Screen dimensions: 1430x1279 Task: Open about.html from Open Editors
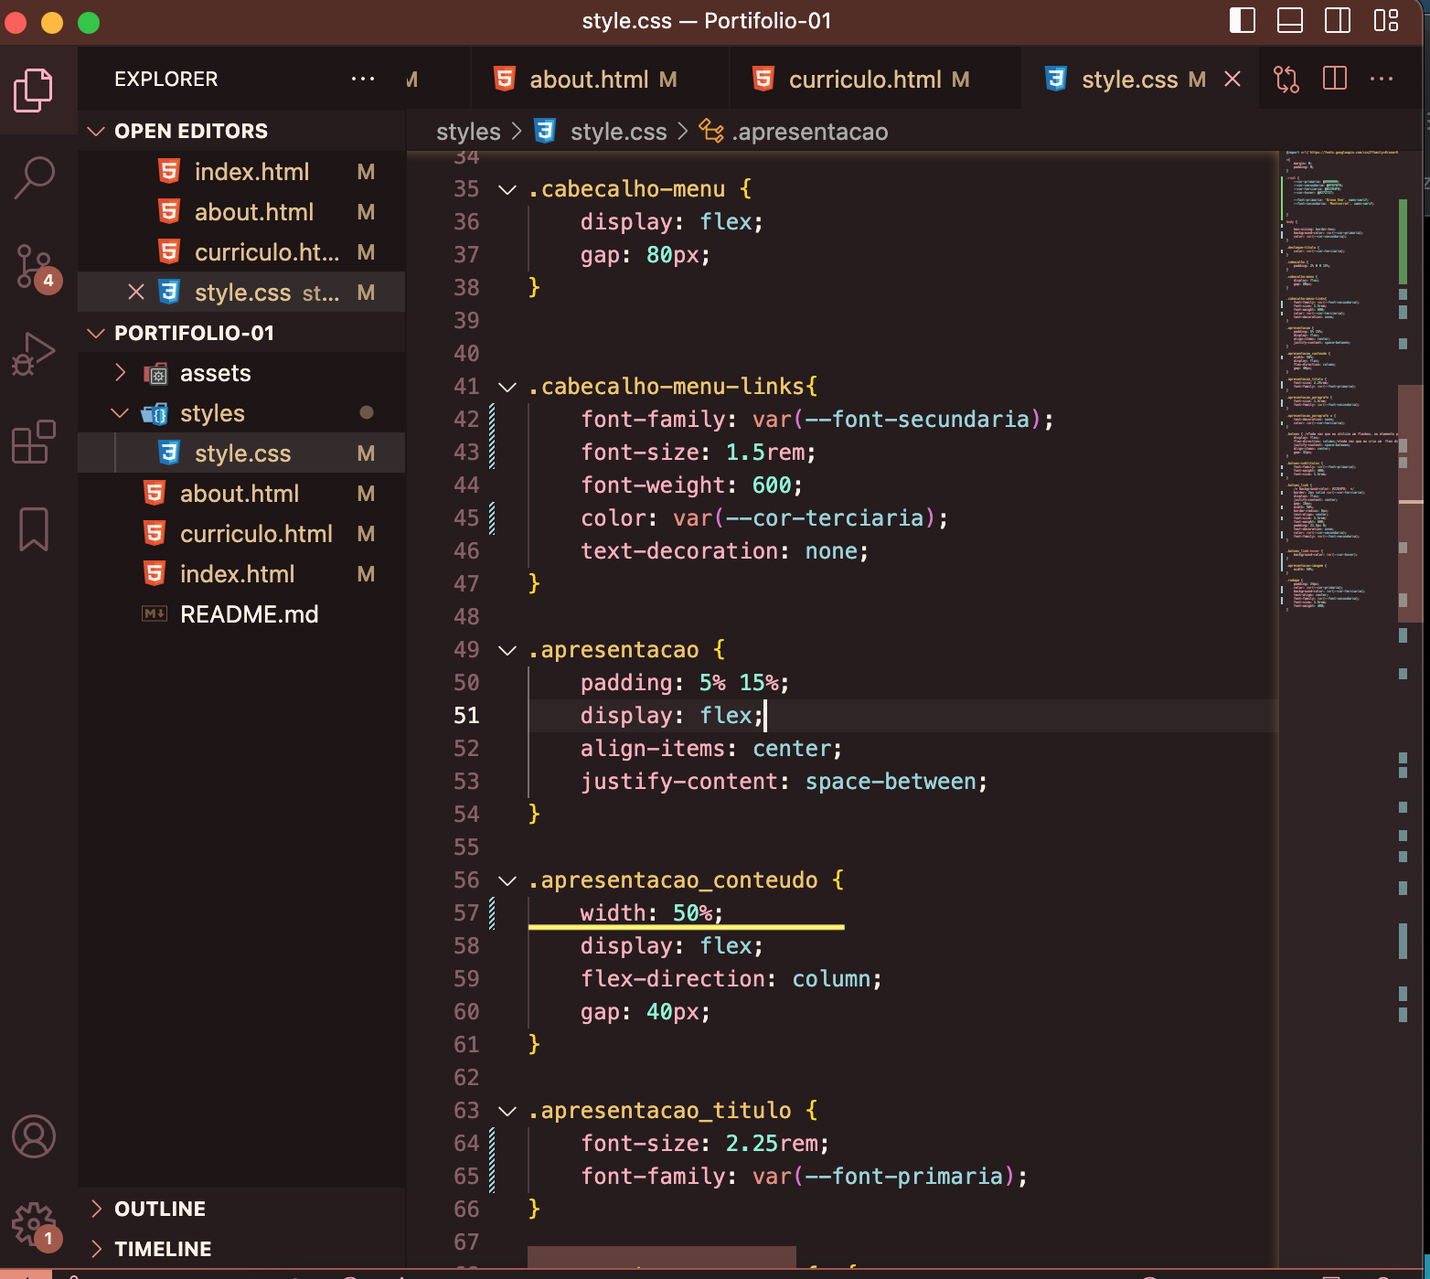pyautogui.click(x=241, y=212)
